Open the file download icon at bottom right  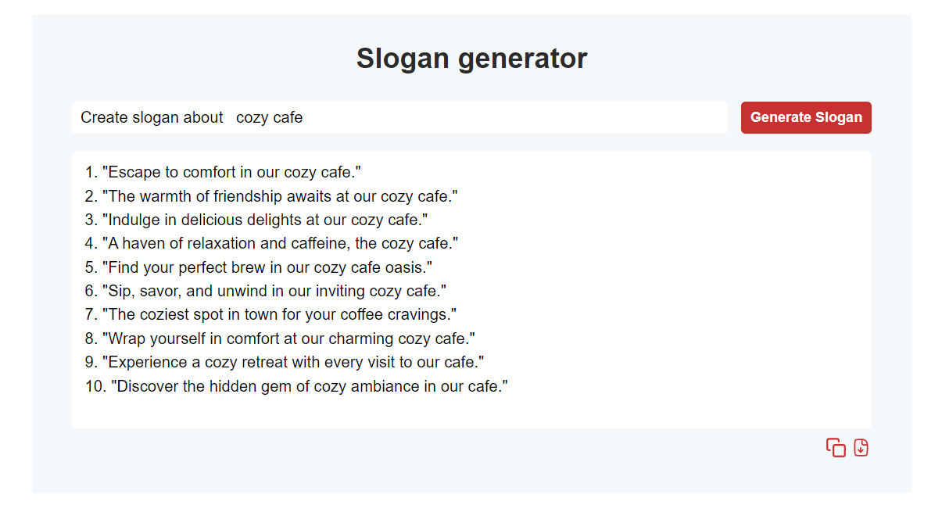[x=860, y=447]
